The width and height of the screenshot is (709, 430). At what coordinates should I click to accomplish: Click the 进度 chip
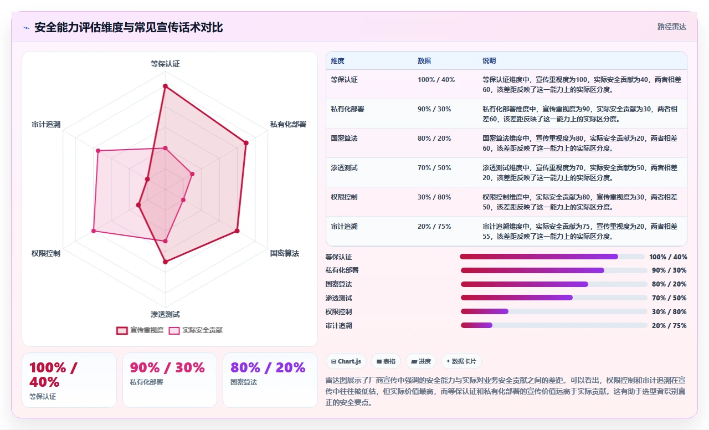(x=421, y=361)
